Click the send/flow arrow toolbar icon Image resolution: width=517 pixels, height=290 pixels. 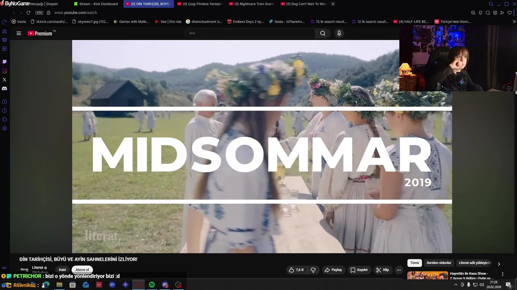pos(502,13)
